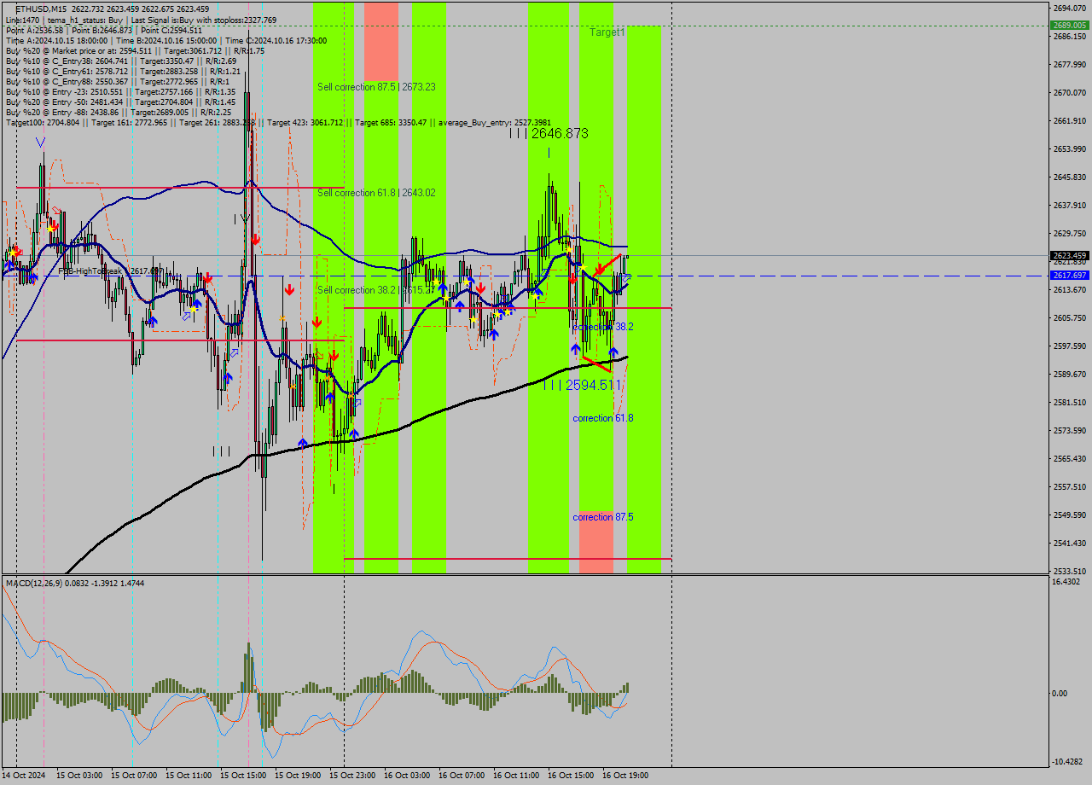
Task: Click the MACD(12,26,9) indicator label
Action: pyautogui.click(x=75, y=583)
